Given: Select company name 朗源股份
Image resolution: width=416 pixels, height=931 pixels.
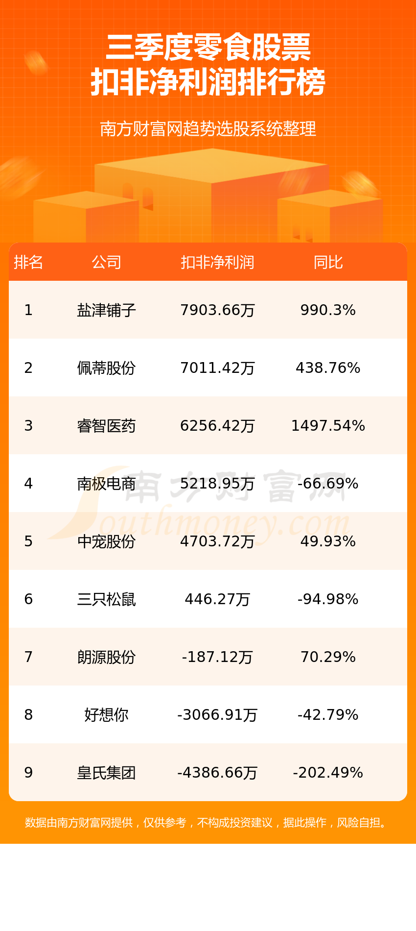Looking at the screenshot, I should pyautogui.click(x=106, y=657).
